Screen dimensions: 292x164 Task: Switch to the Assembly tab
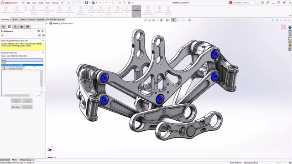pos(5,19)
